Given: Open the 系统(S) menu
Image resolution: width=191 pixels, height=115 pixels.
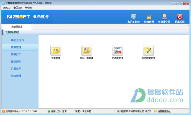Looking at the screenshot, I should (x=7, y=8).
